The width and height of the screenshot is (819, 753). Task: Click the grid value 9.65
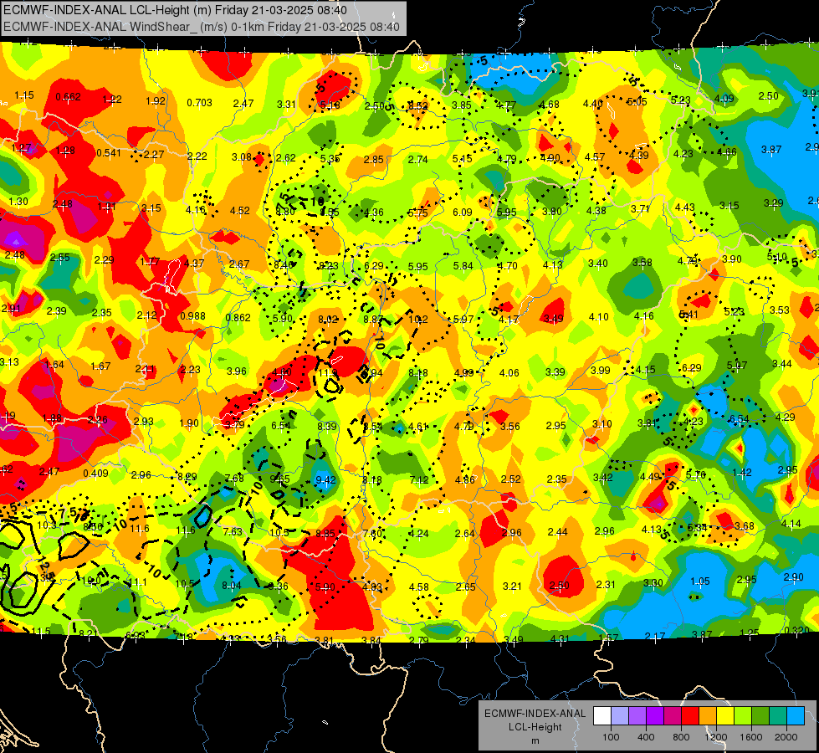[x=279, y=479]
